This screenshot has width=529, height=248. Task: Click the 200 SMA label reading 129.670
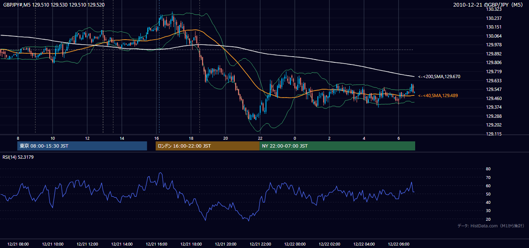439,76
